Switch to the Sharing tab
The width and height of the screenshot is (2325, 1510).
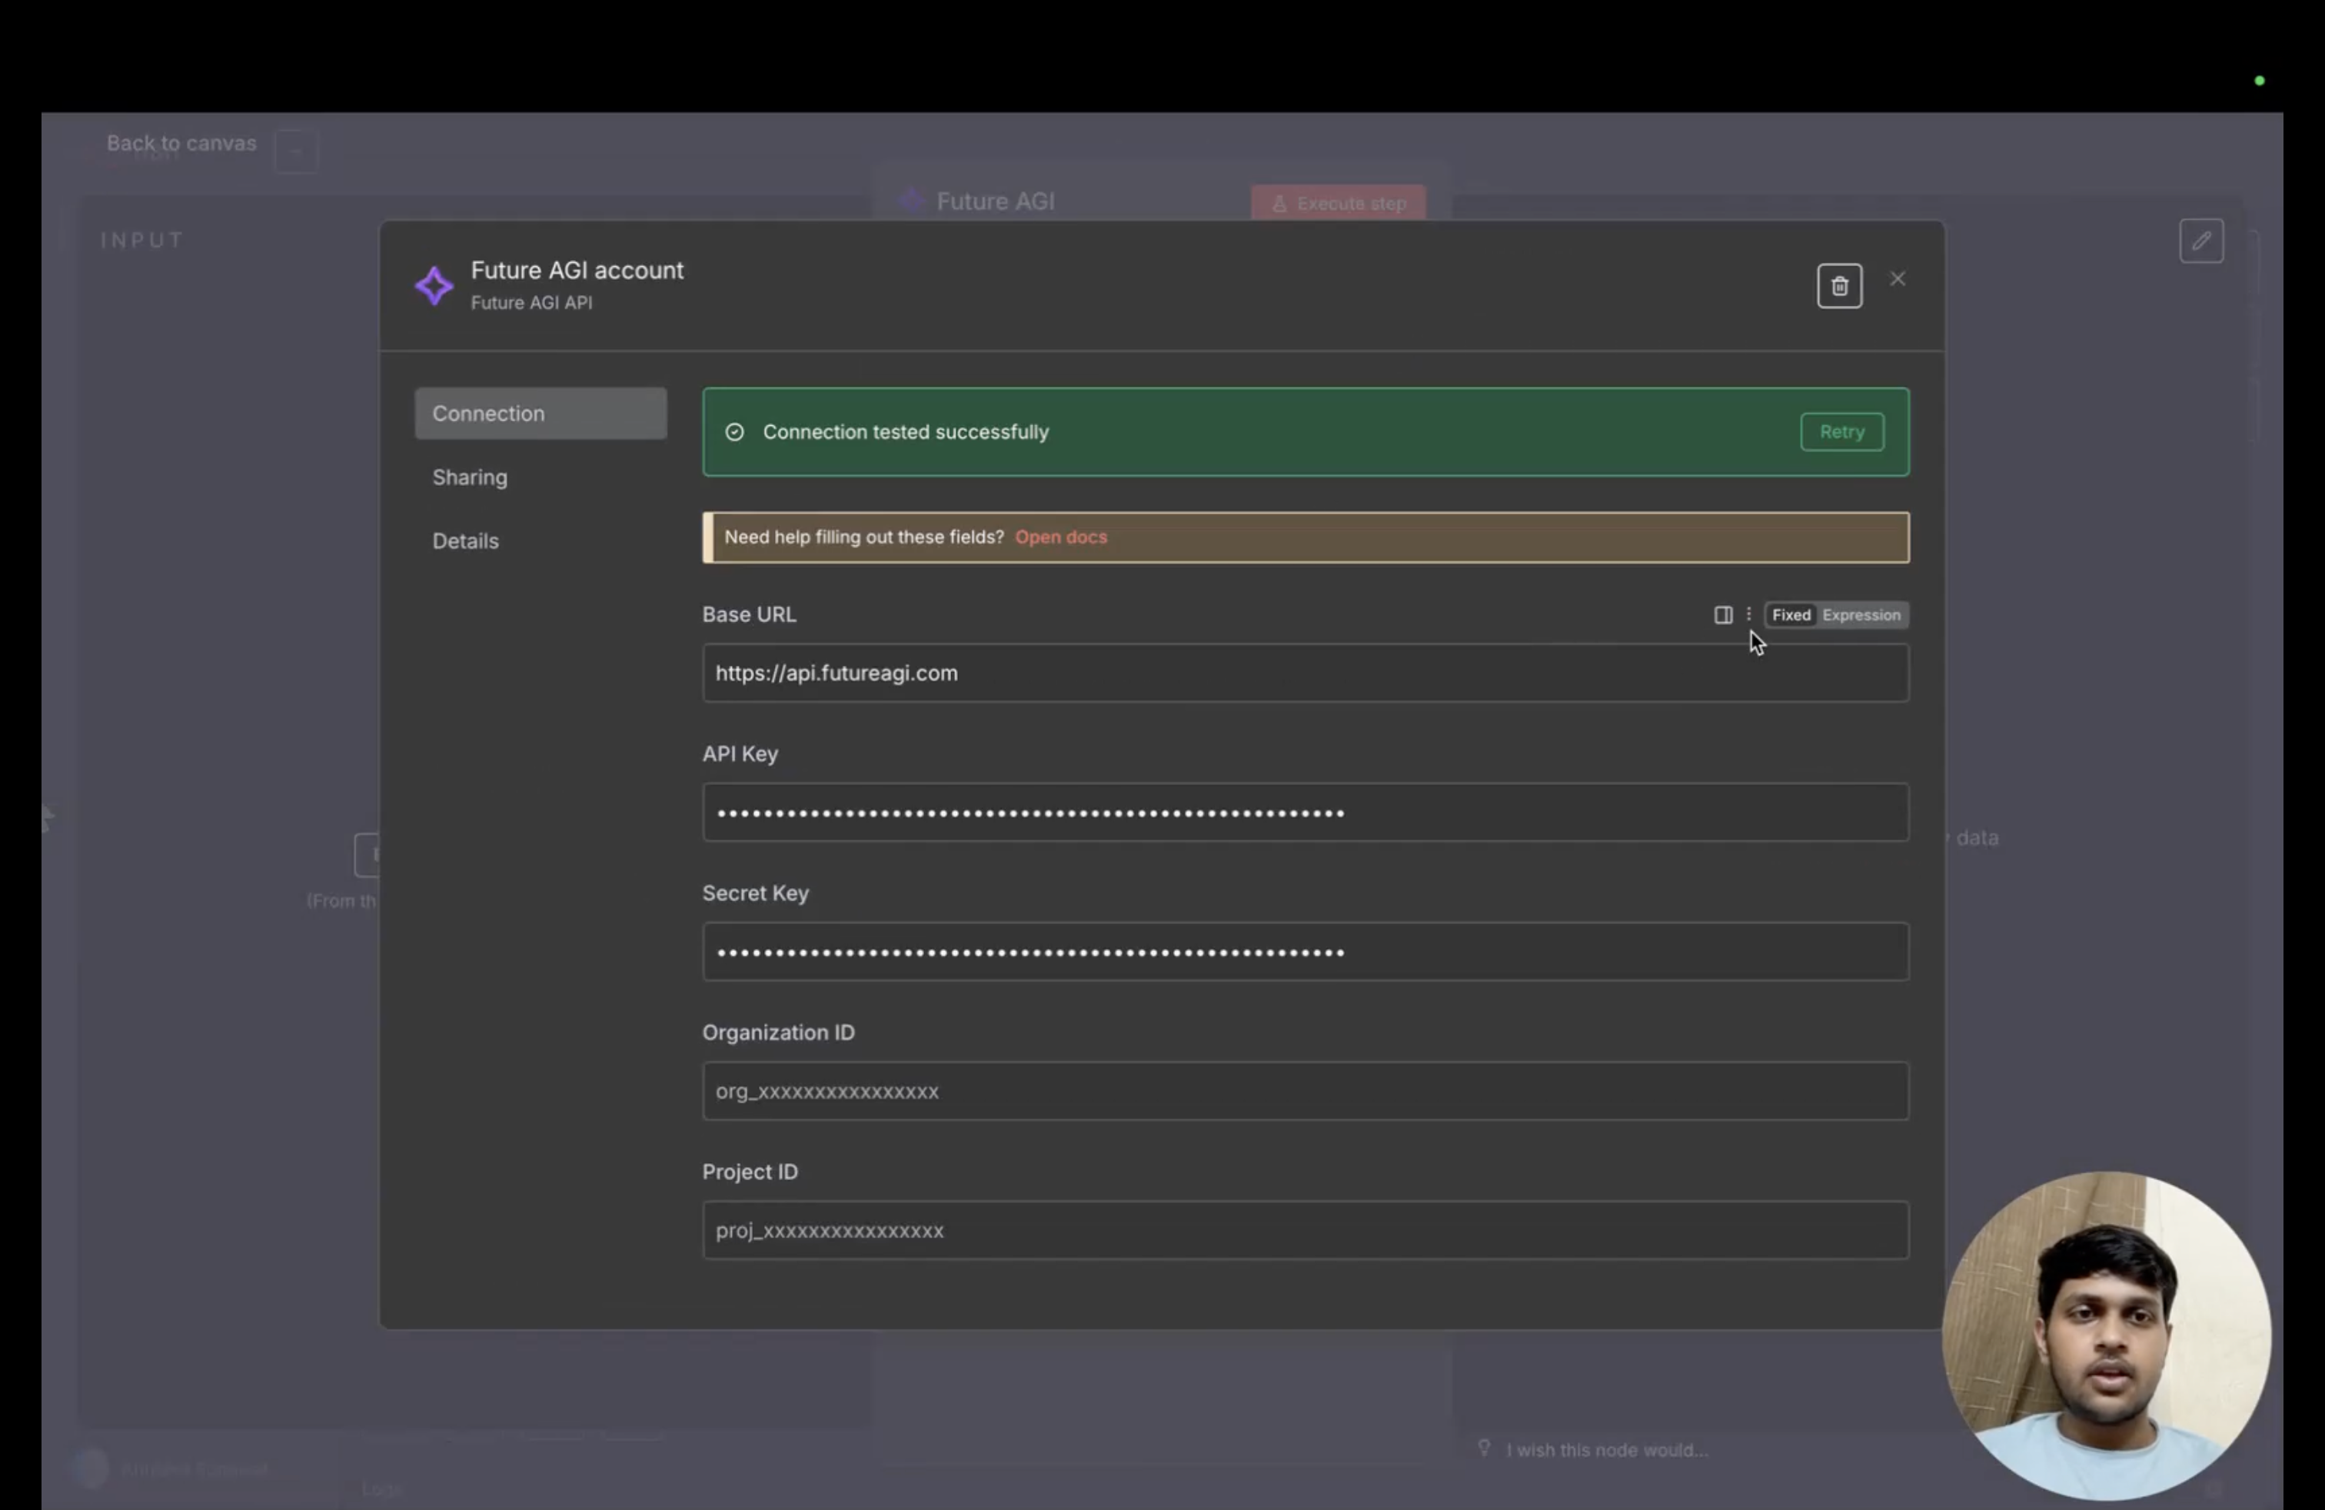[469, 477]
